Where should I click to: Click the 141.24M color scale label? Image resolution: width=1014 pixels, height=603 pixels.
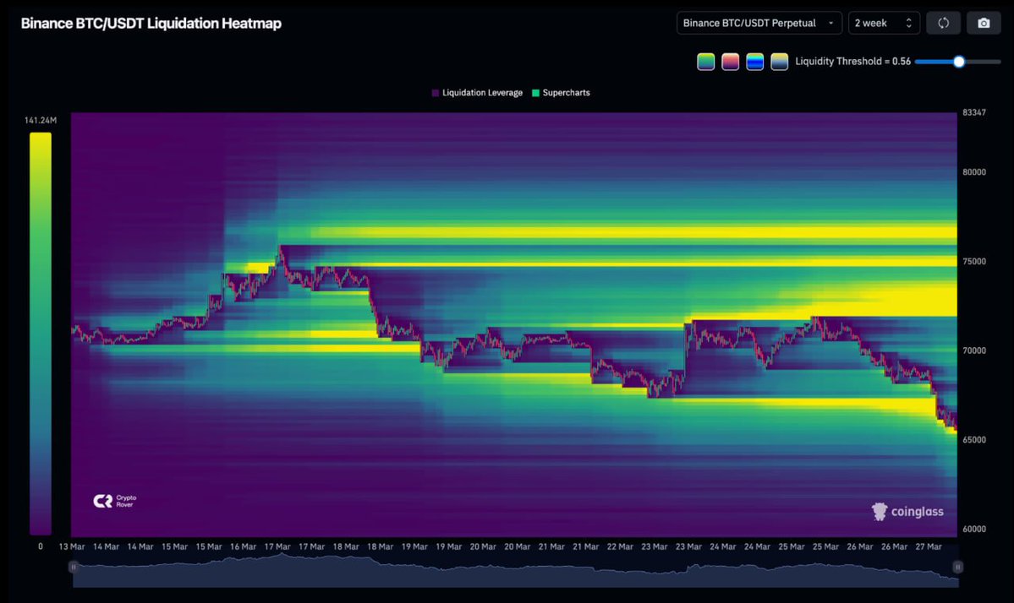[40, 120]
